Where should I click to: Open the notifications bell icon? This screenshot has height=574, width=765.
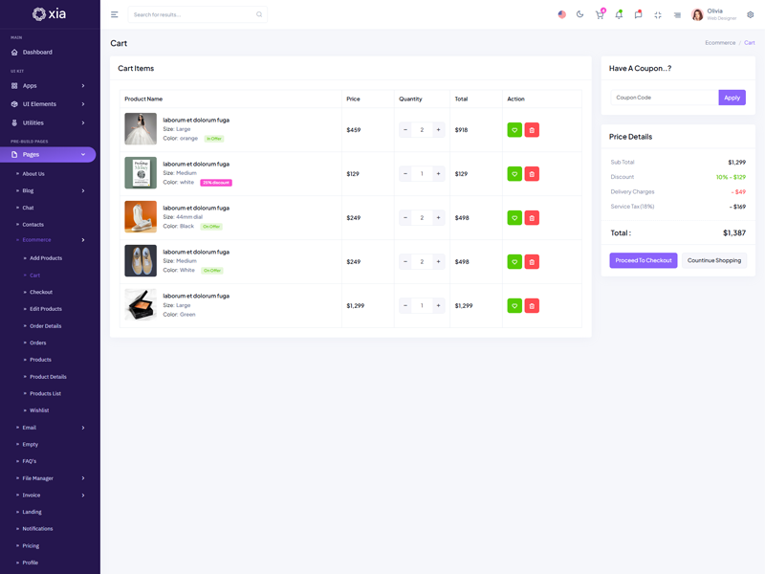[619, 14]
